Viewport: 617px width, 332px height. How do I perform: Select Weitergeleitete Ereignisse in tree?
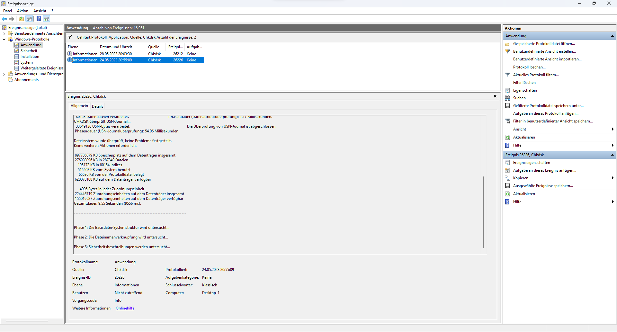(41, 68)
